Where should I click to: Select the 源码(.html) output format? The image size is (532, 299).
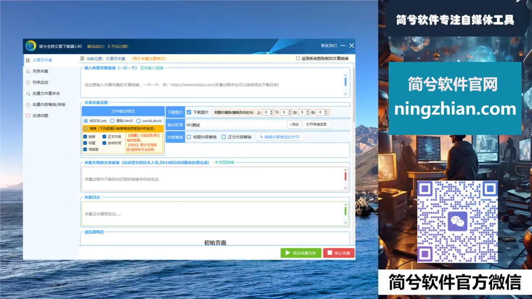[x=112, y=121]
